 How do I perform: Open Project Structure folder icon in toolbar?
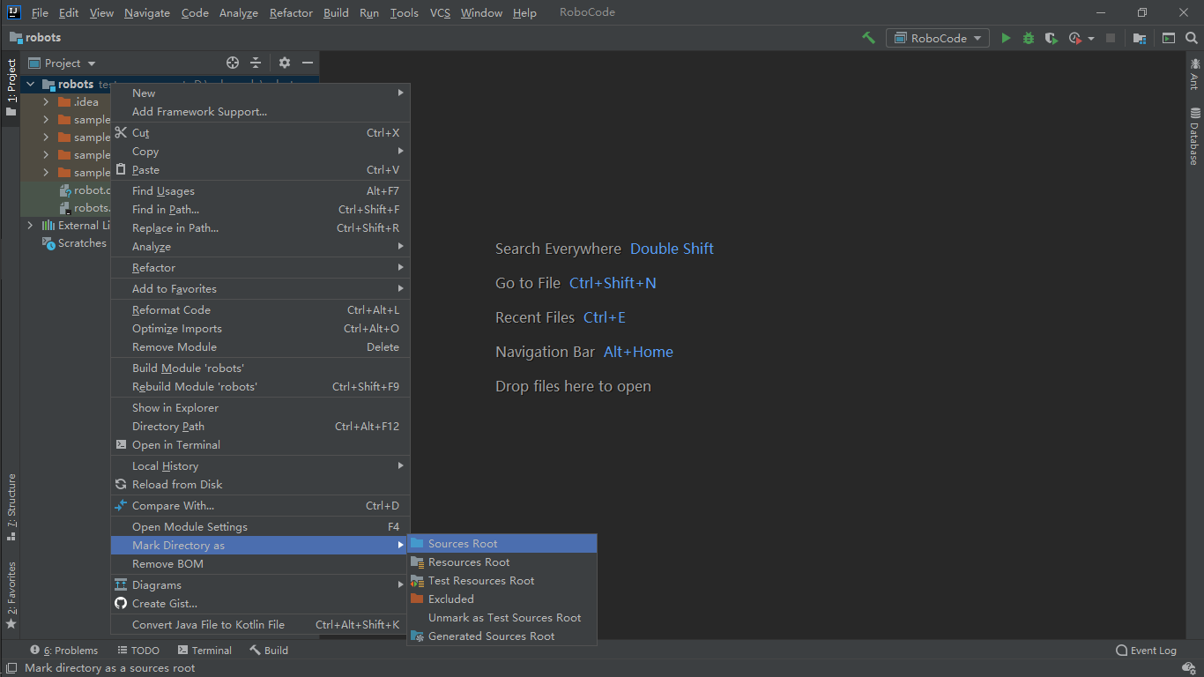click(1140, 38)
